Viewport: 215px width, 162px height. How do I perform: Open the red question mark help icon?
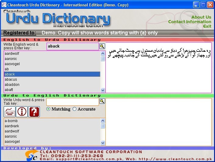point(34,112)
